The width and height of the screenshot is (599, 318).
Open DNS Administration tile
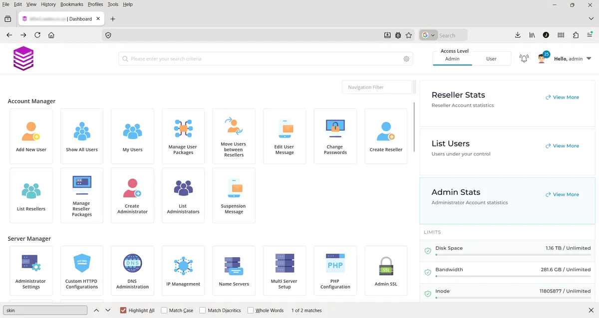coord(133,271)
